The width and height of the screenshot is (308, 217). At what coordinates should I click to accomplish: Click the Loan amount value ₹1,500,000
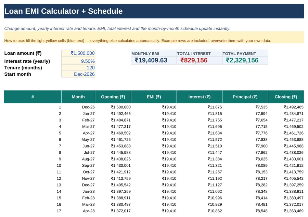pos(78,53)
